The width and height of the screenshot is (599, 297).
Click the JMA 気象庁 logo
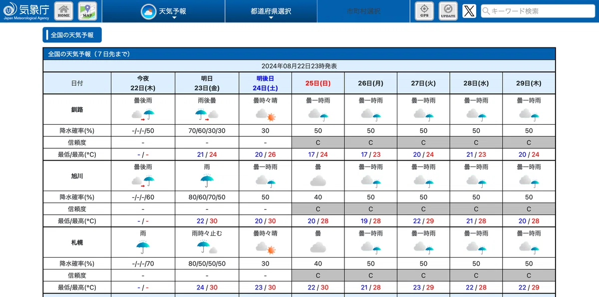point(26,11)
